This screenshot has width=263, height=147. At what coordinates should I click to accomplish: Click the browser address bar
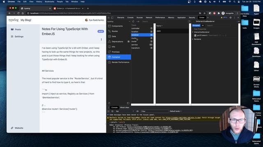pyautogui.click(x=112, y=13)
